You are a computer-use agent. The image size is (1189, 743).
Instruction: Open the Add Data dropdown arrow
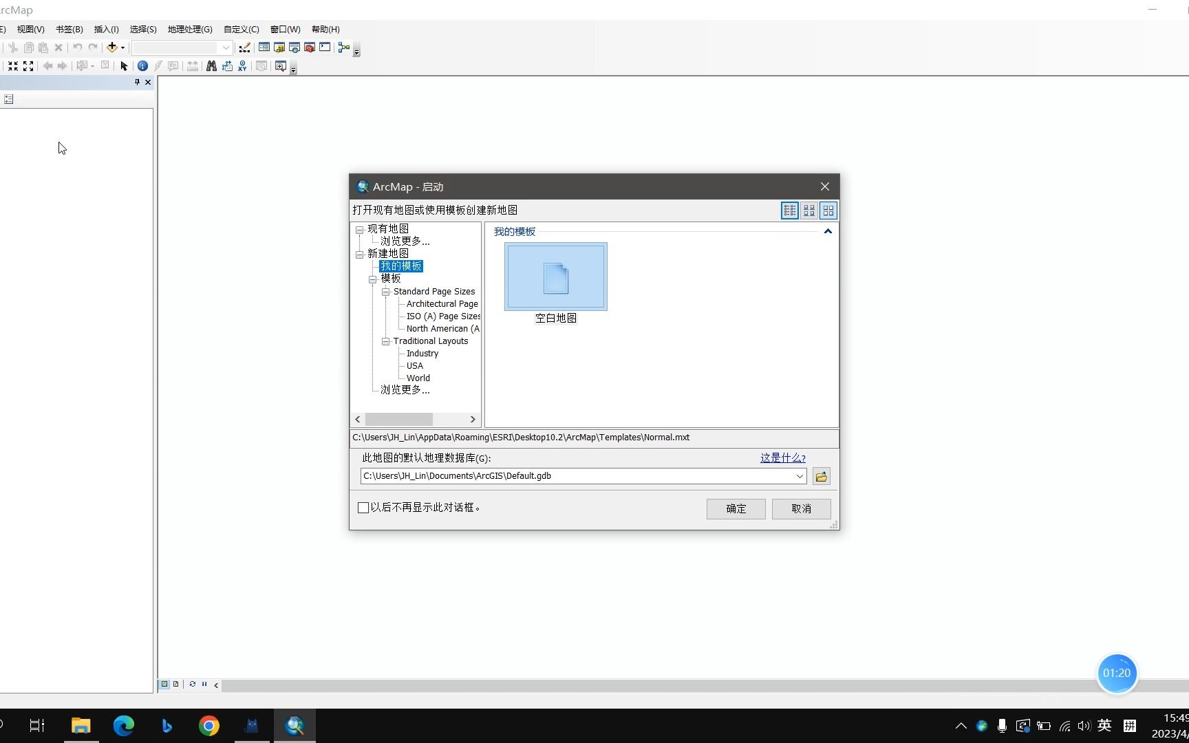[x=122, y=47]
